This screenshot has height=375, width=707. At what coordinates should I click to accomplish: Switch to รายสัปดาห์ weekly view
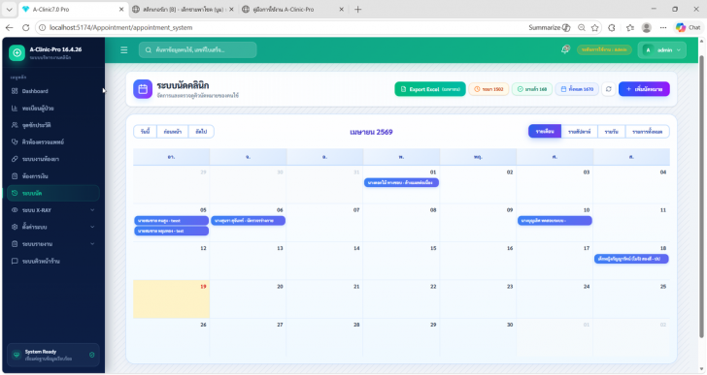[x=580, y=132]
